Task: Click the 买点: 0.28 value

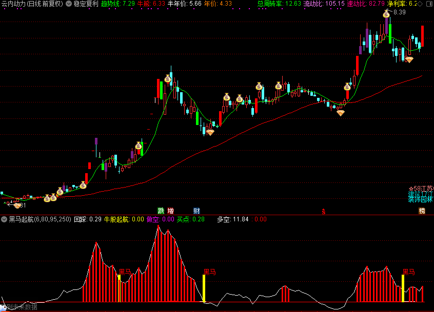Action: click(191, 219)
